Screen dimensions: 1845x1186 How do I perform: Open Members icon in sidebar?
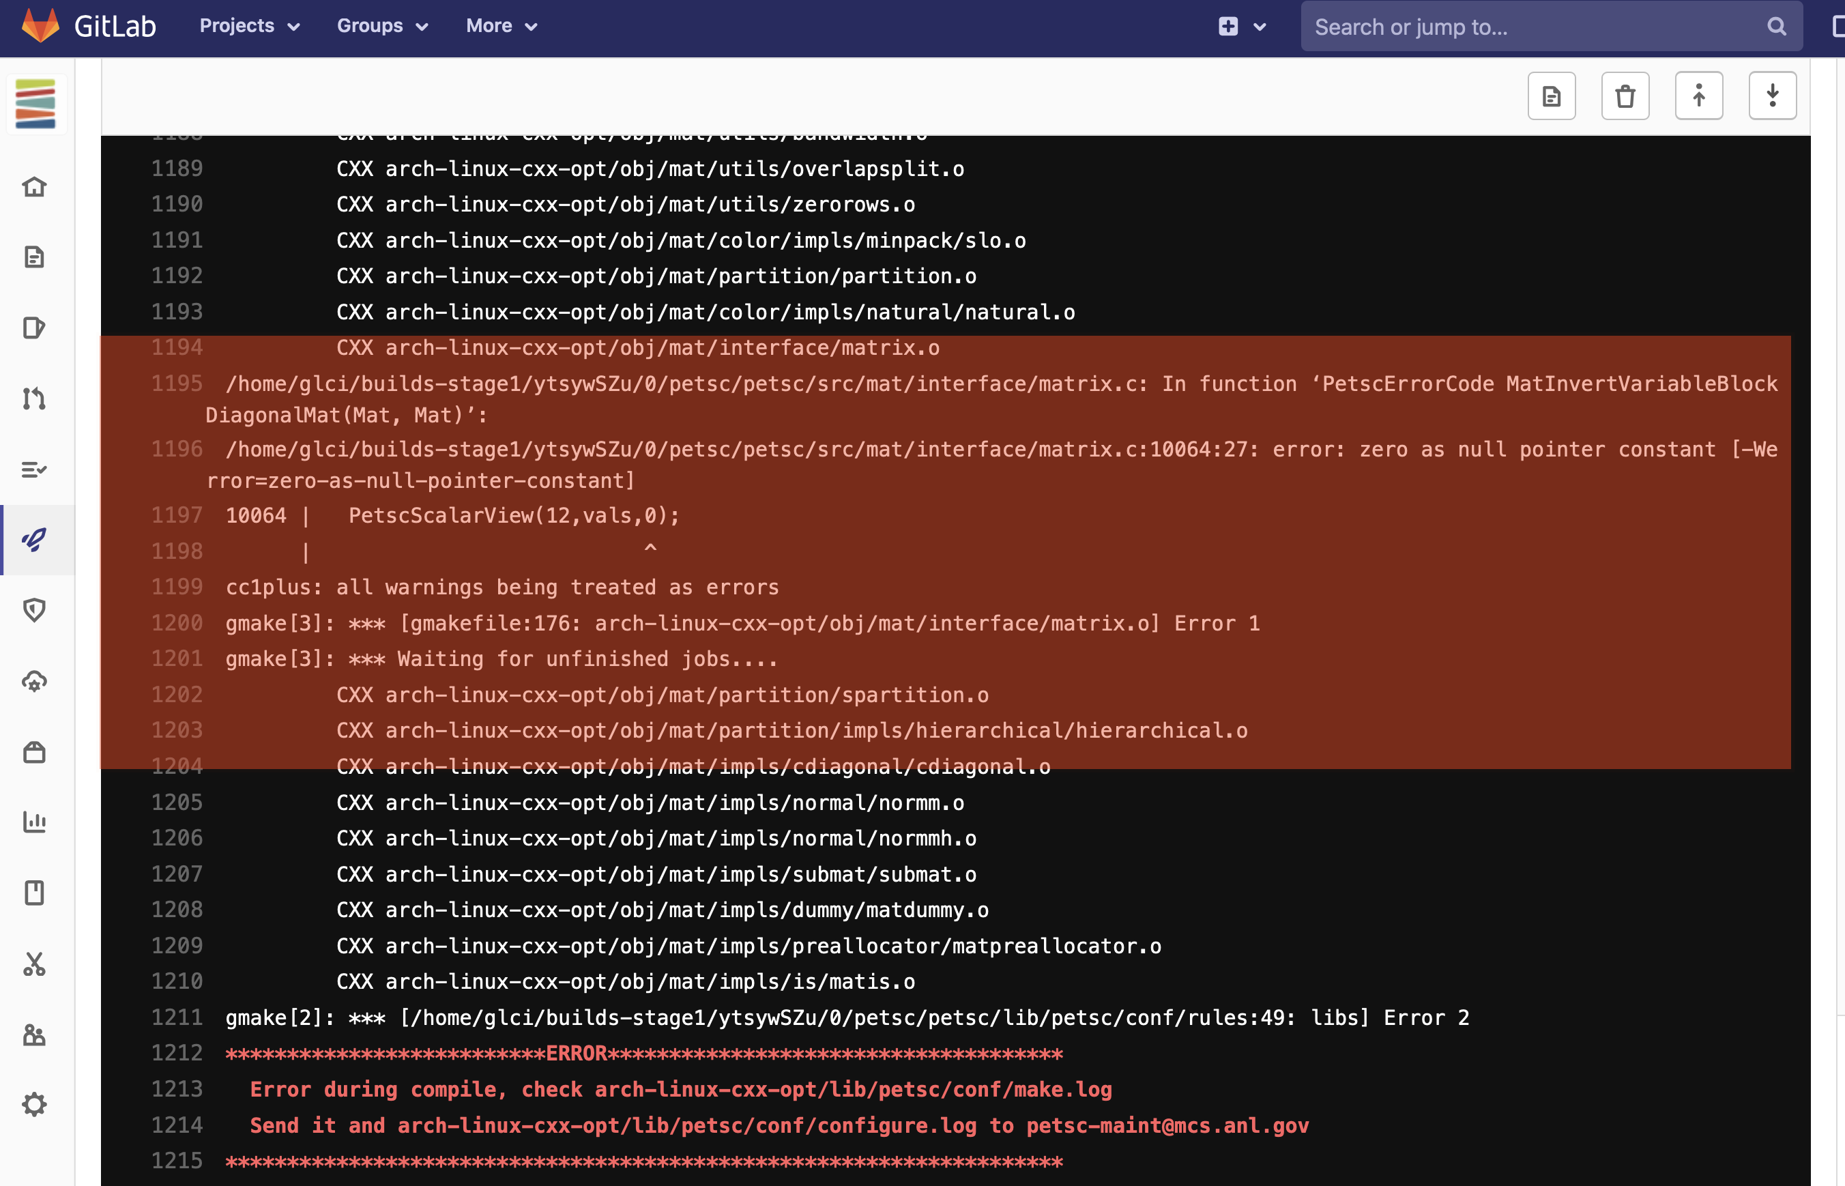pos(35,1035)
